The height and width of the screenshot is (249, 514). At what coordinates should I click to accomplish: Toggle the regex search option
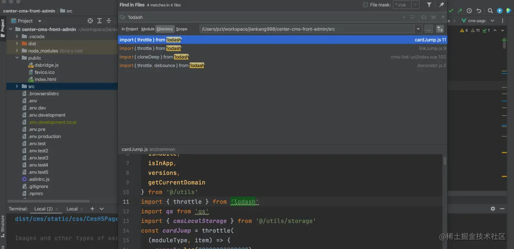443,17
